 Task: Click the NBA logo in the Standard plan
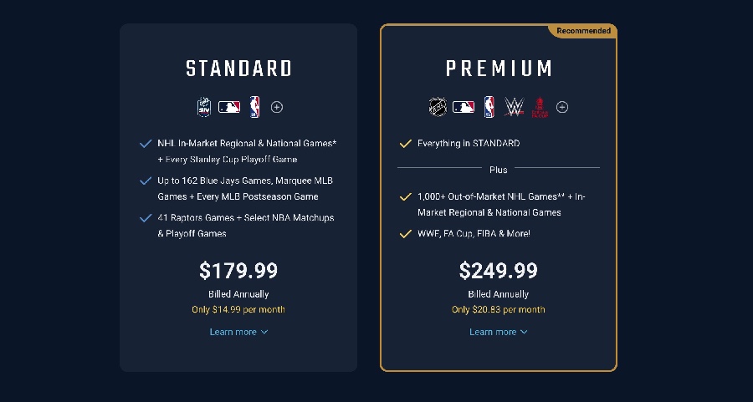coord(254,107)
